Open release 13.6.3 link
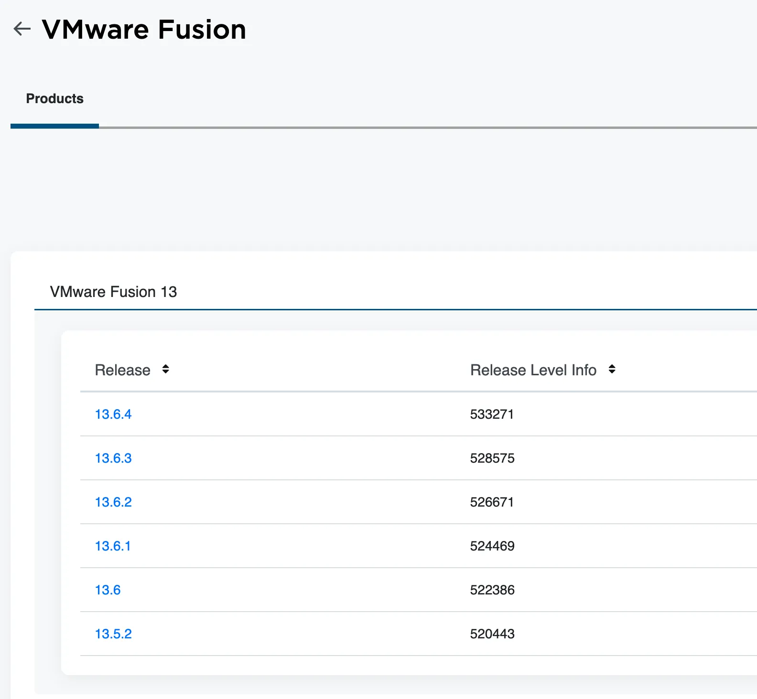 pos(113,458)
